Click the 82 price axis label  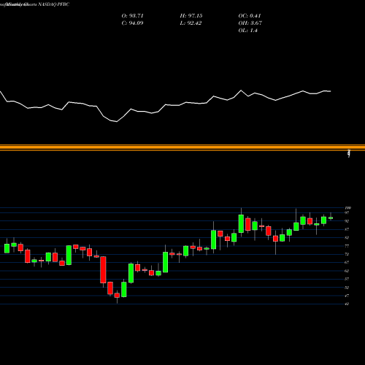coord(347,238)
